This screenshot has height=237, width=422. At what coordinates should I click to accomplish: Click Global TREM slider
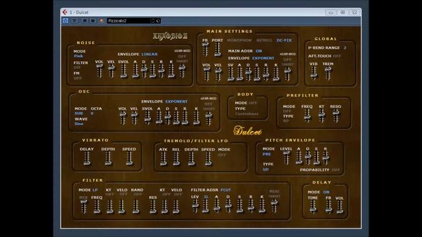328,73
